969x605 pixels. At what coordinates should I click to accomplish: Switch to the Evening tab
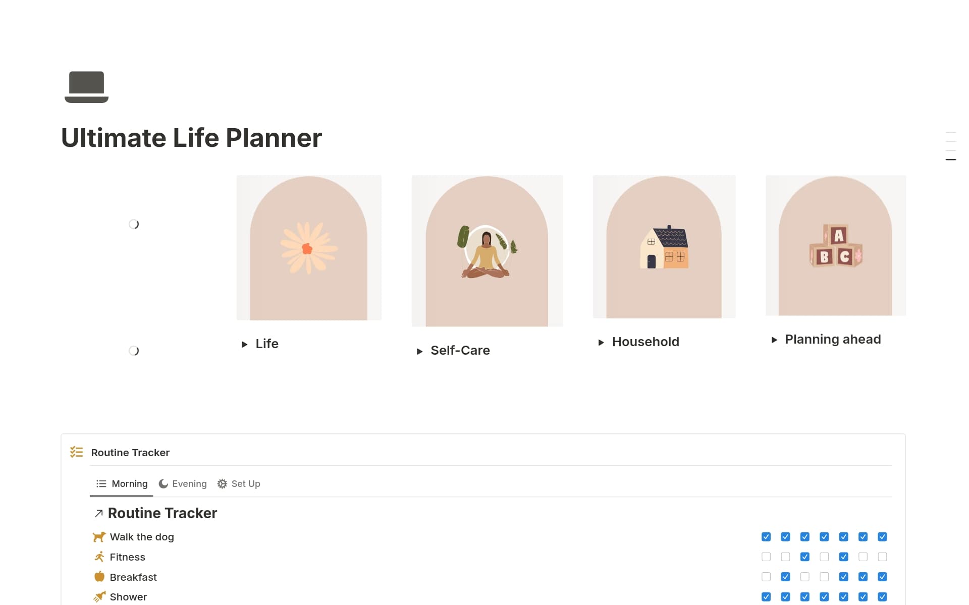tap(189, 483)
